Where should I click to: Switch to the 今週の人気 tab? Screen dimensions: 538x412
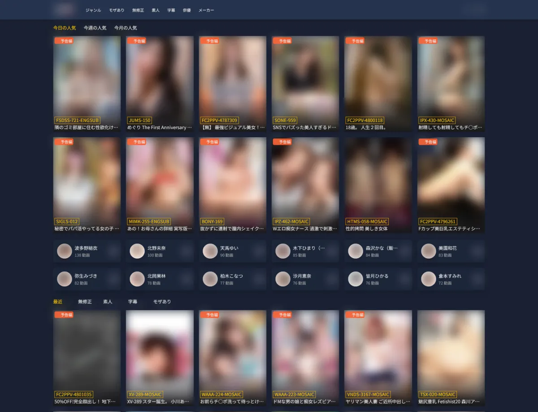[95, 28]
